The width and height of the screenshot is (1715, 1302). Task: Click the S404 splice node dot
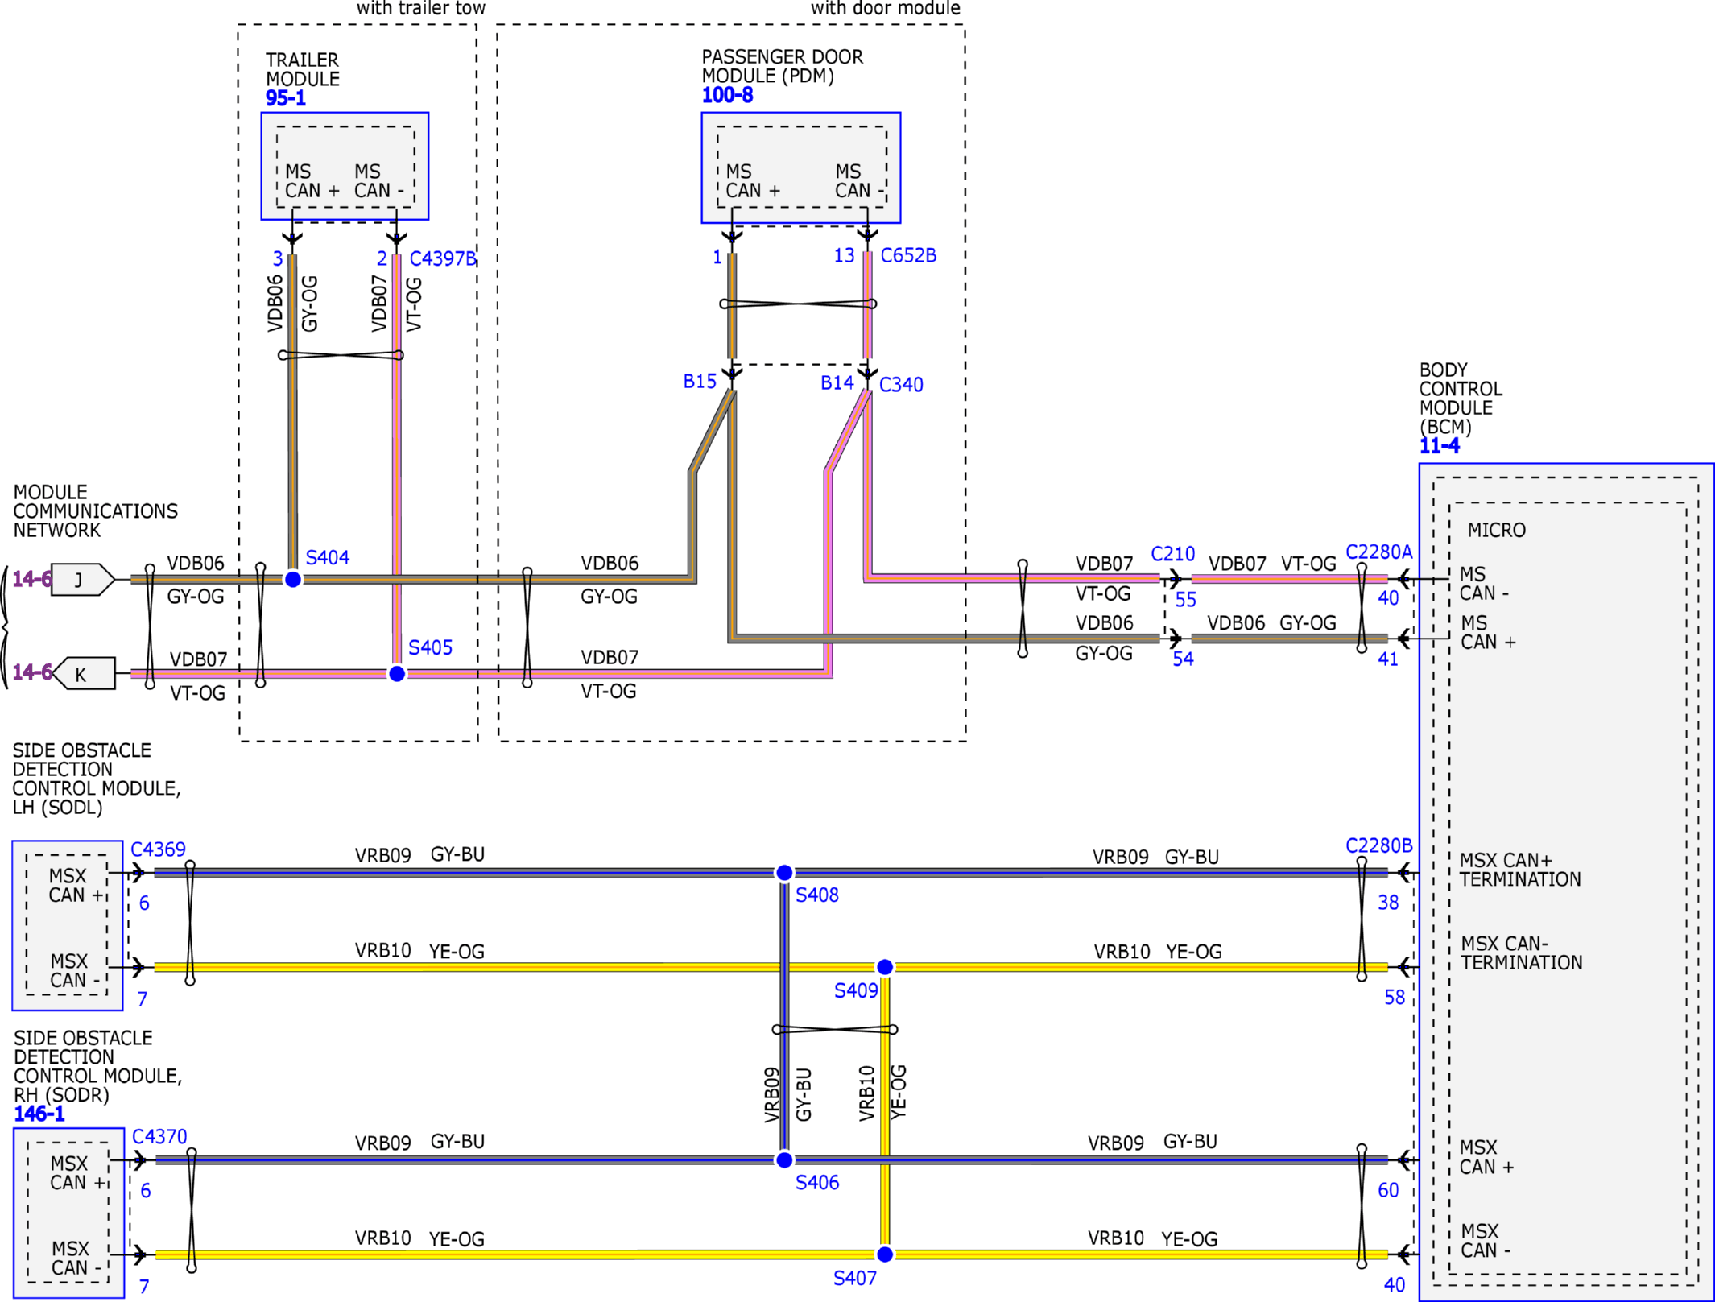click(x=293, y=579)
